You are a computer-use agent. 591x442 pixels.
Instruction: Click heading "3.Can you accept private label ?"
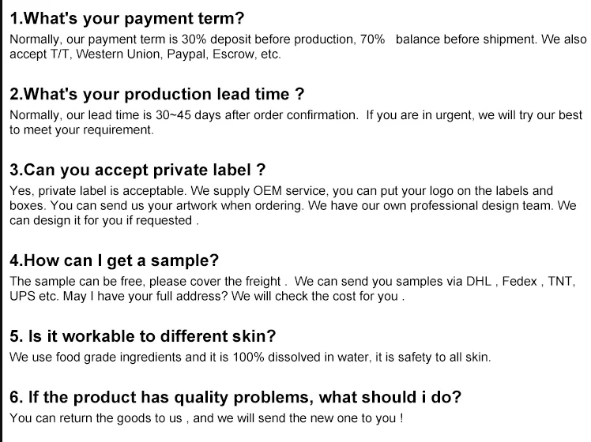(137, 170)
